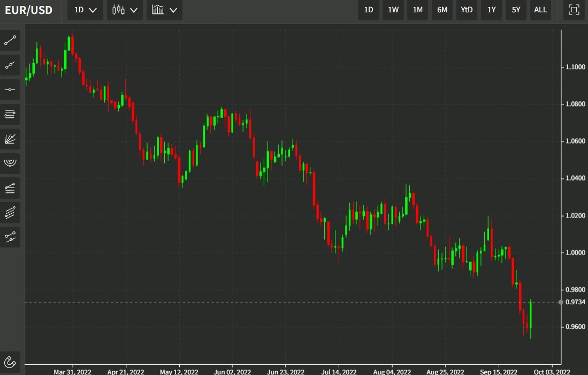The height and width of the screenshot is (375, 588).
Task: Set range to 1Y
Action: click(491, 10)
